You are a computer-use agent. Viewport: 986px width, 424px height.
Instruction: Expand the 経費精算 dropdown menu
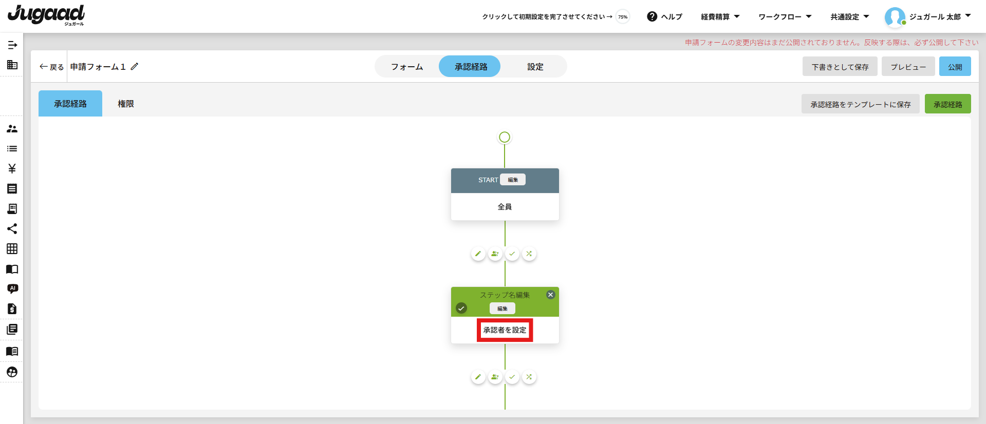coord(720,17)
